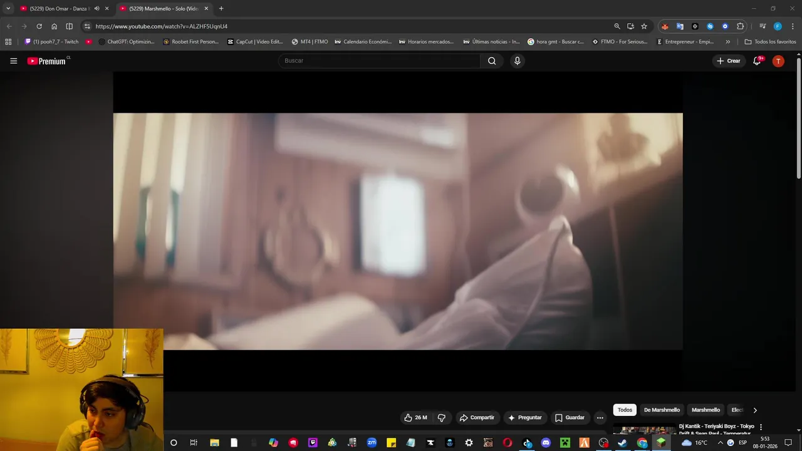This screenshot has height=451, width=802.
Task: Focus the YouTube Buscar search field
Action: (379, 61)
